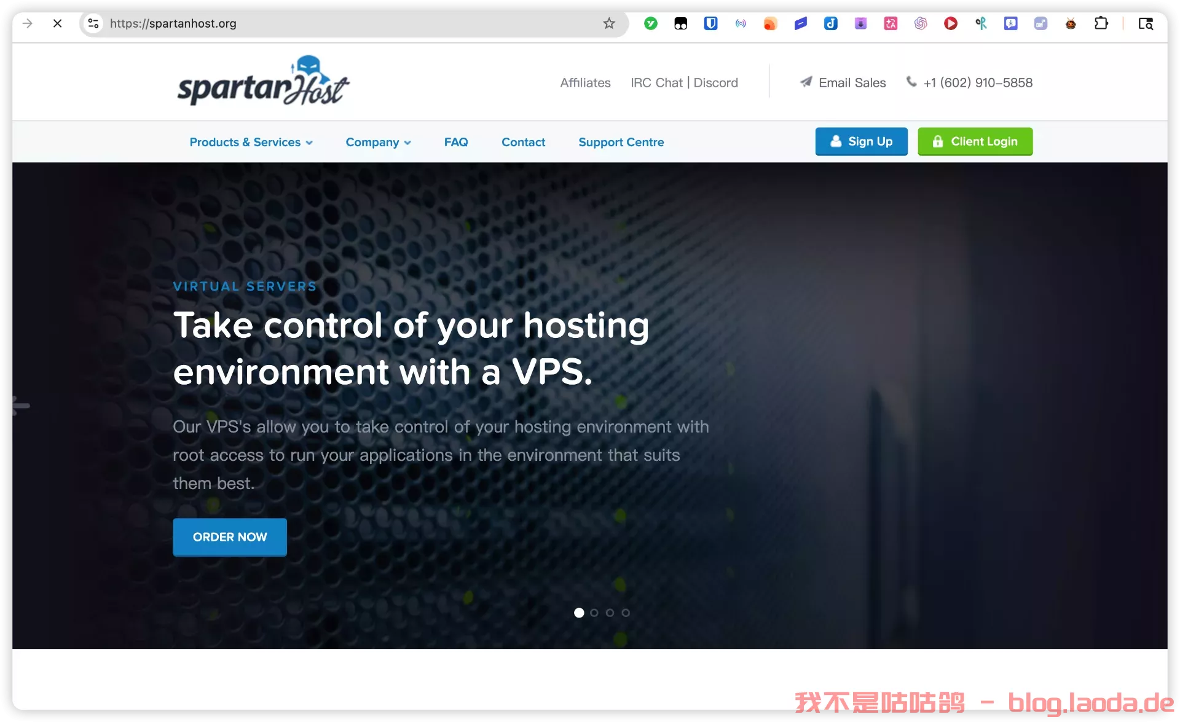Open the browser Extensions puzzle icon
Viewport: 1180px width, 722px height.
click(x=1101, y=23)
